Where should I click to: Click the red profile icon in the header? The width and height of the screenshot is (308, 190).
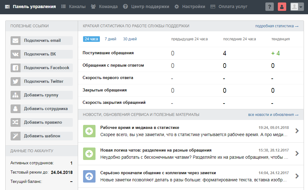click(x=282, y=6)
